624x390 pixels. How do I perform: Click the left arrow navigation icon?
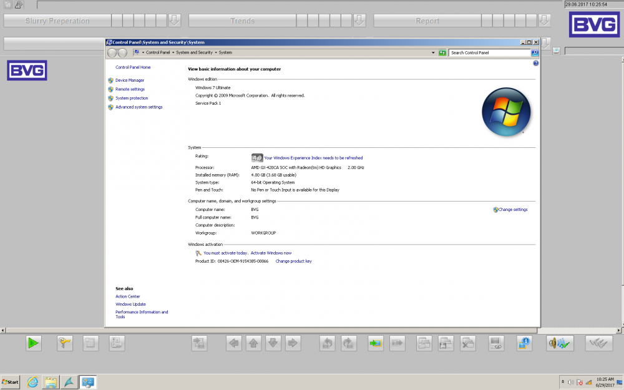(x=234, y=343)
